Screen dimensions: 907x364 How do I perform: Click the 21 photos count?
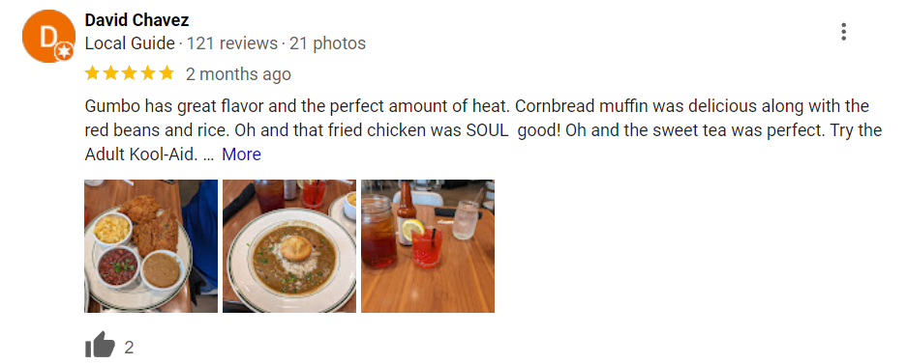point(327,43)
